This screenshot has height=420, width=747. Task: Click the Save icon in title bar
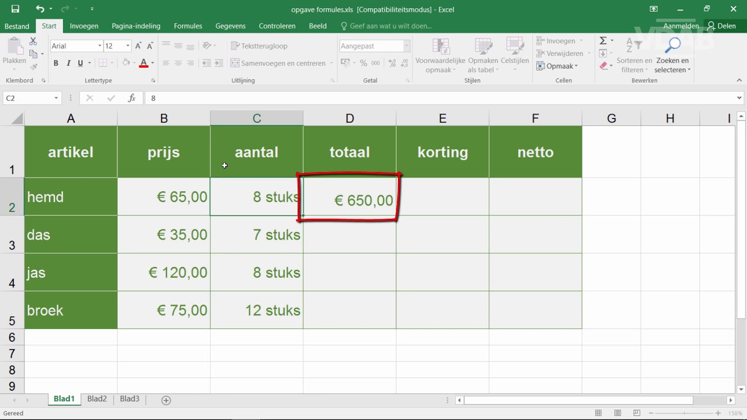15,9
